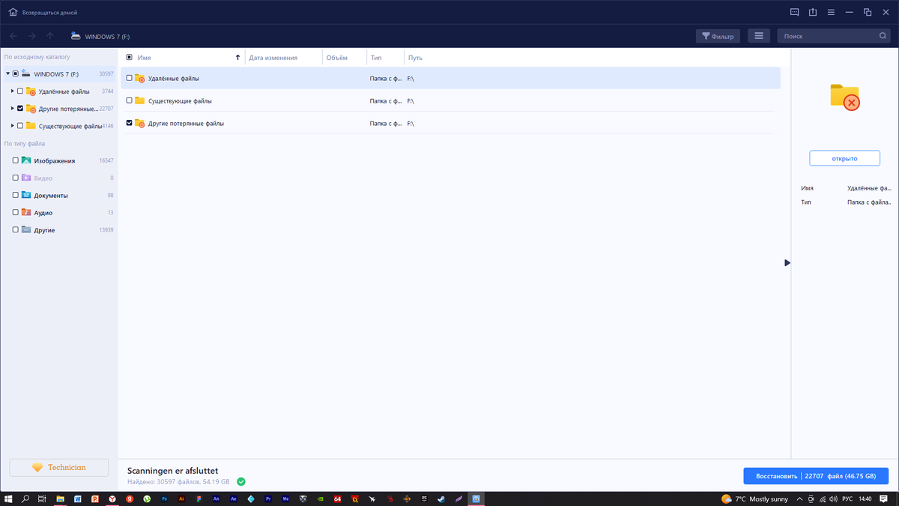Collapse the preview panel arrow
899x506 pixels.
click(x=787, y=263)
